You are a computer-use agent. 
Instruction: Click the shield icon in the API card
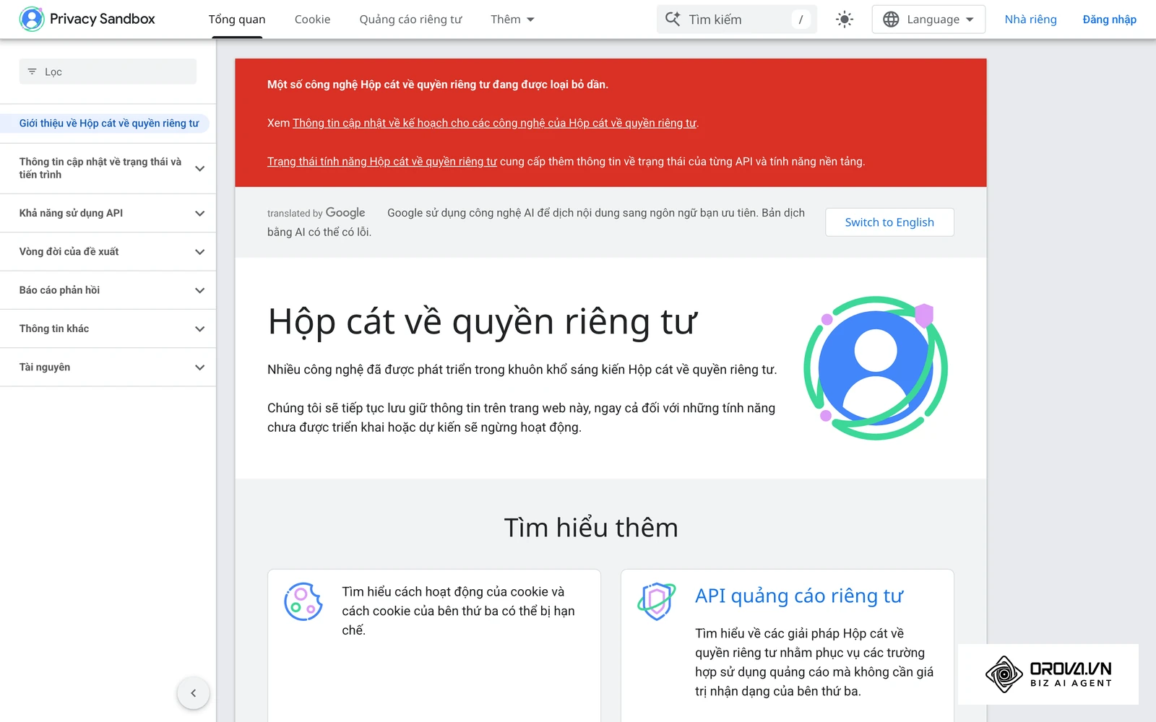657,601
